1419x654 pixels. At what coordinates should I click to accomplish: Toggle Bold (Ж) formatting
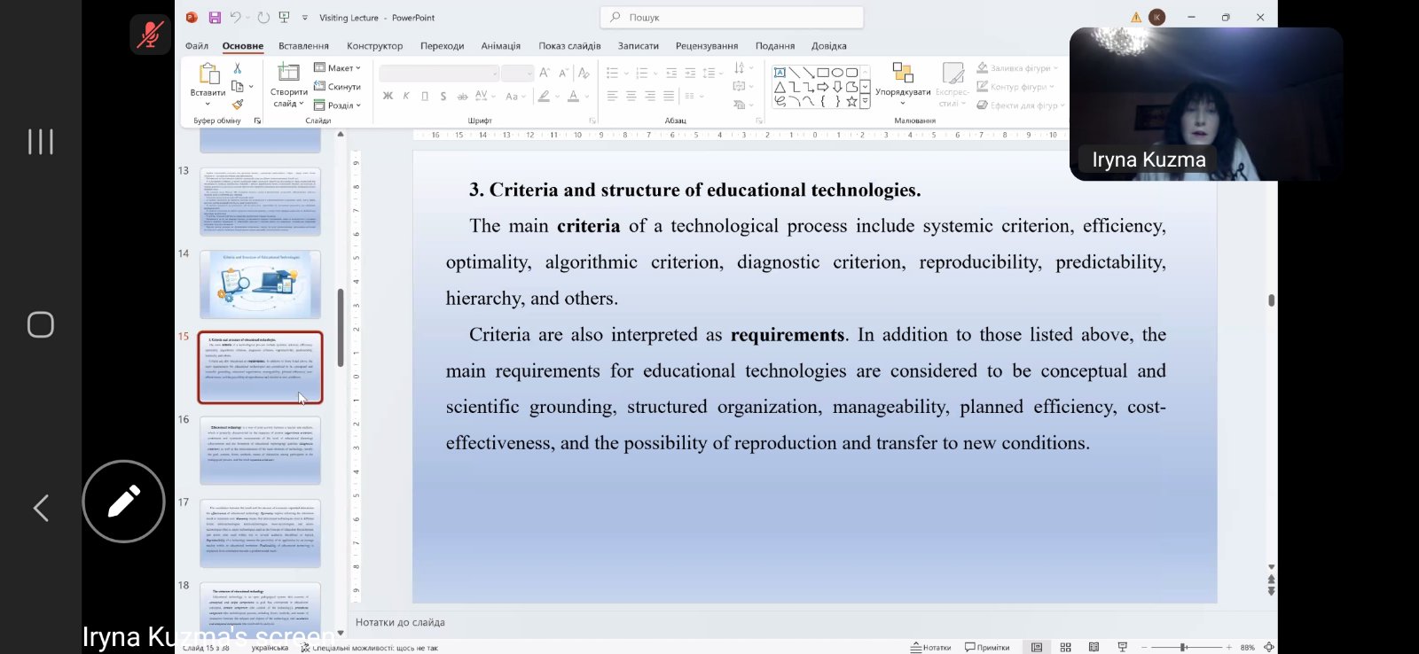pos(388,96)
